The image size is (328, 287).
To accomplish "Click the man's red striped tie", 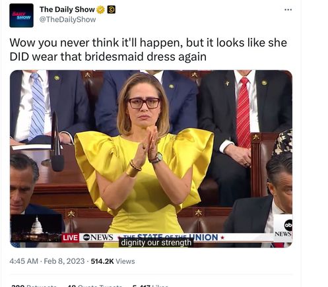I will point(244,113).
